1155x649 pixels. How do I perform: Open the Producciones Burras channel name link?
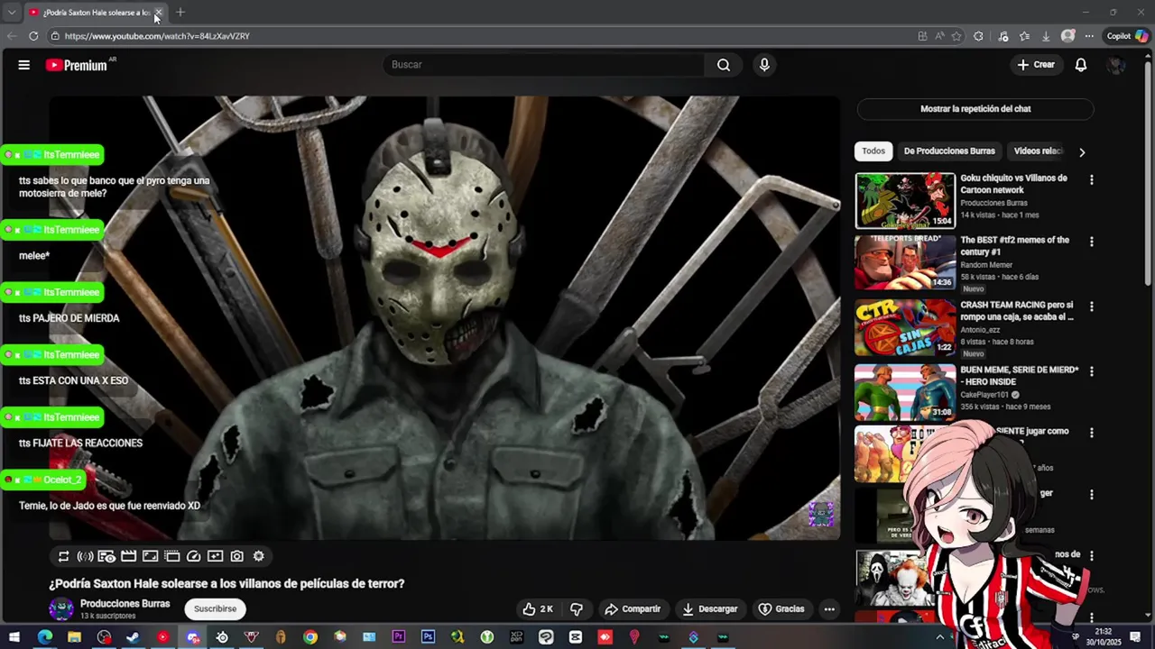pos(125,604)
